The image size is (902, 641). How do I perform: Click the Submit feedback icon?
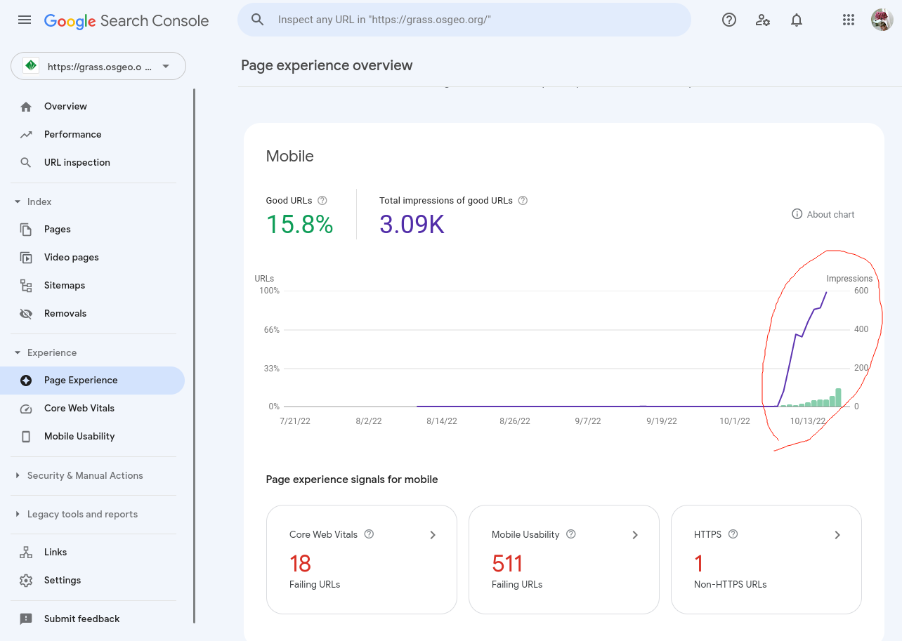[x=26, y=619]
